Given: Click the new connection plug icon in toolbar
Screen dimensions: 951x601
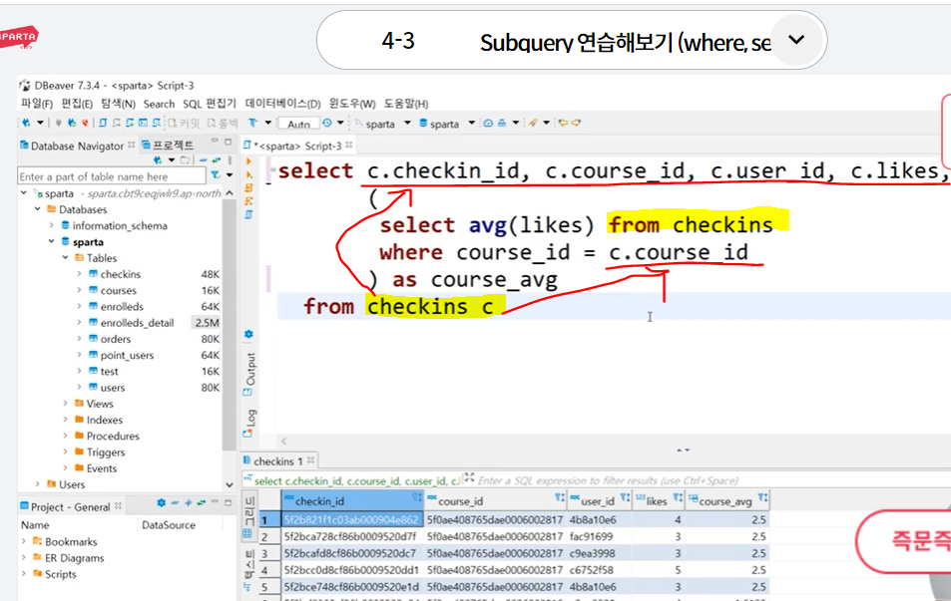Looking at the screenshot, I should coord(26,123).
